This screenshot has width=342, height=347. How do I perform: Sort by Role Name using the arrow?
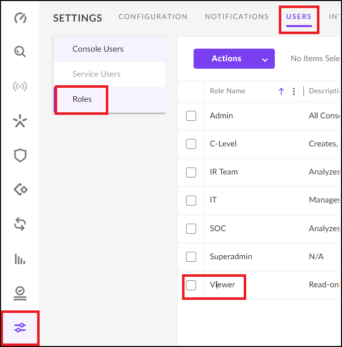point(281,91)
